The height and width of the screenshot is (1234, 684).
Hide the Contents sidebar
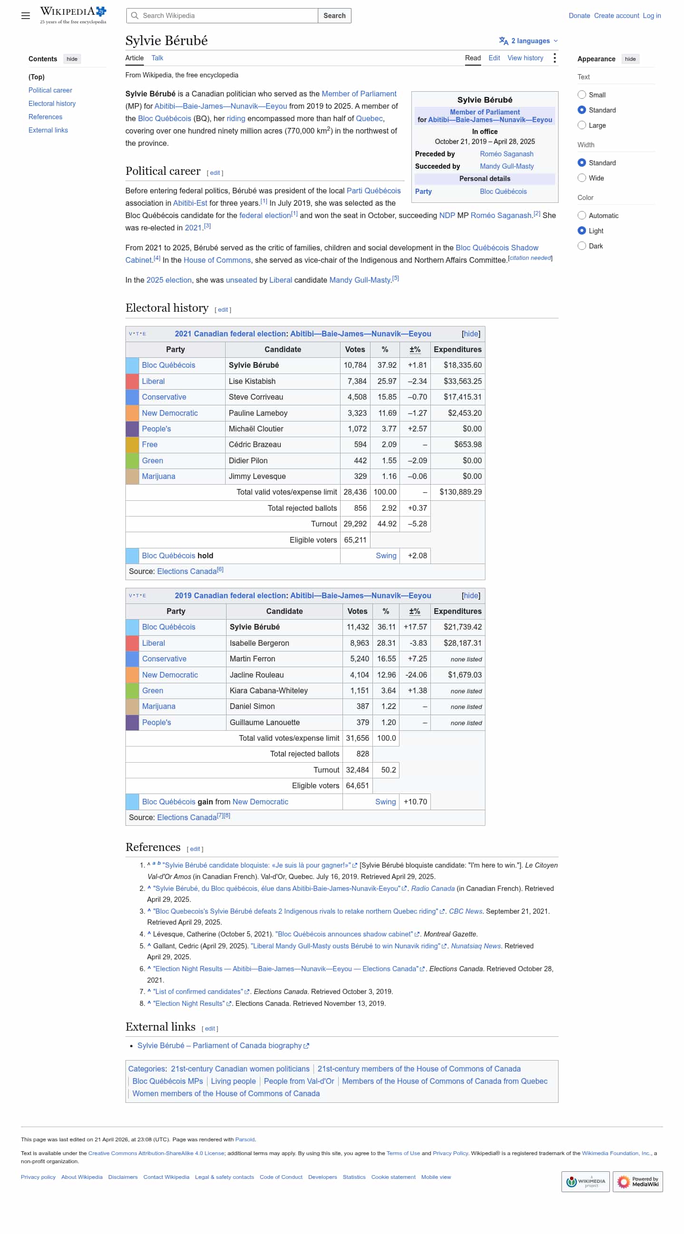coord(72,59)
